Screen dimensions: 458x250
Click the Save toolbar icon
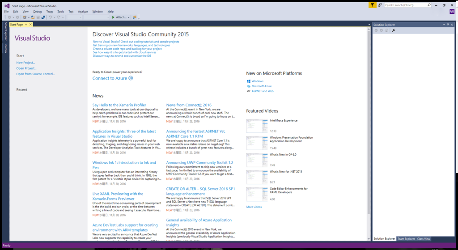pos(38,17)
